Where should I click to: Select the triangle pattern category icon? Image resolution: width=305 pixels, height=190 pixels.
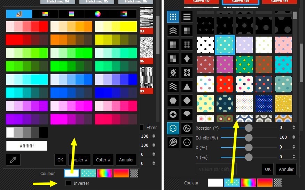[x=187, y=86]
